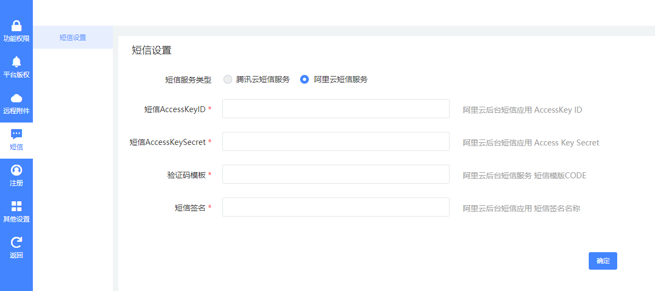This screenshot has height=291, width=655.
Task: Click the 返回 sidebar label
Action: coord(16,255)
